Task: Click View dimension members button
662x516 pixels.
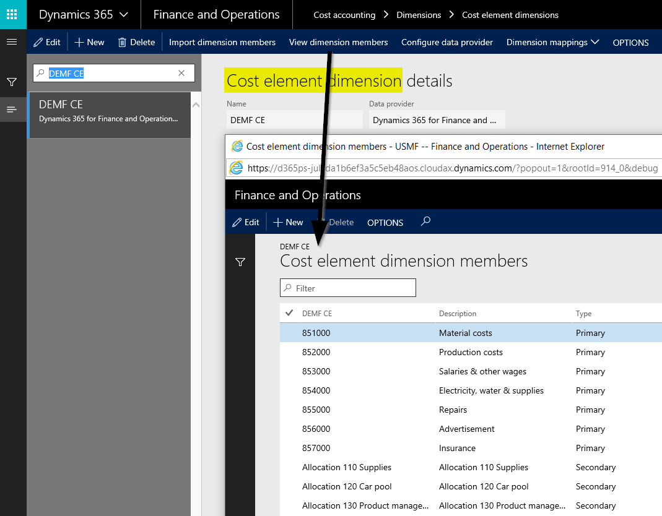Action: [338, 42]
